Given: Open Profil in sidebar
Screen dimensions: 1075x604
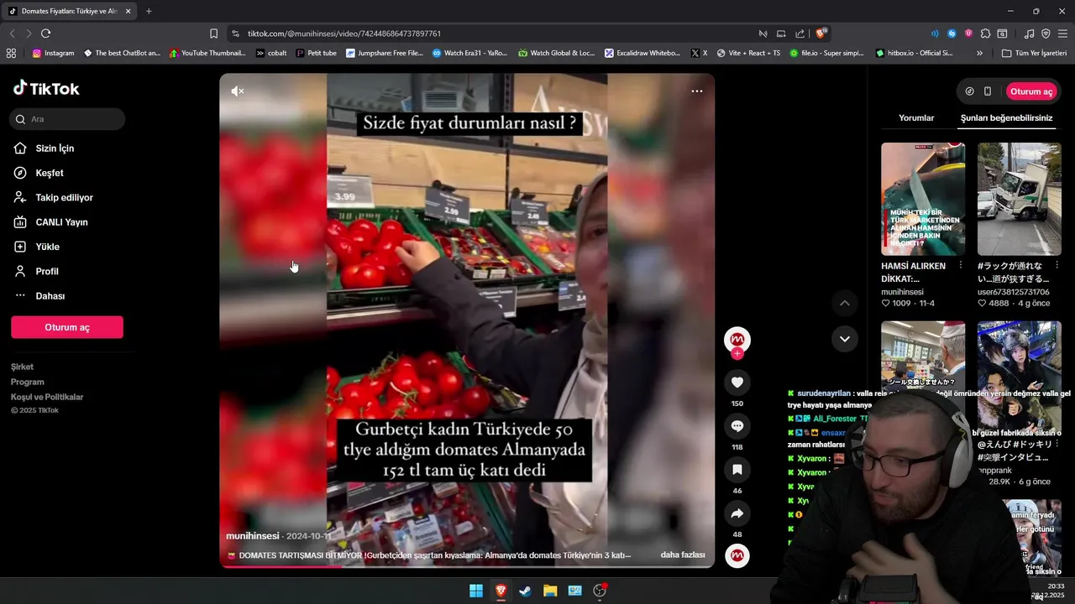Looking at the screenshot, I should pyautogui.click(x=46, y=272).
